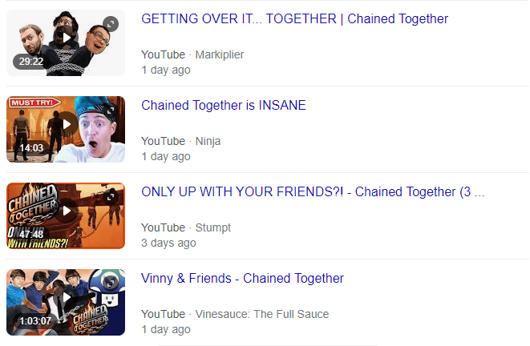The image size is (530, 346).
Task: Click the 14:03 duration badge
Action: coord(31,148)
